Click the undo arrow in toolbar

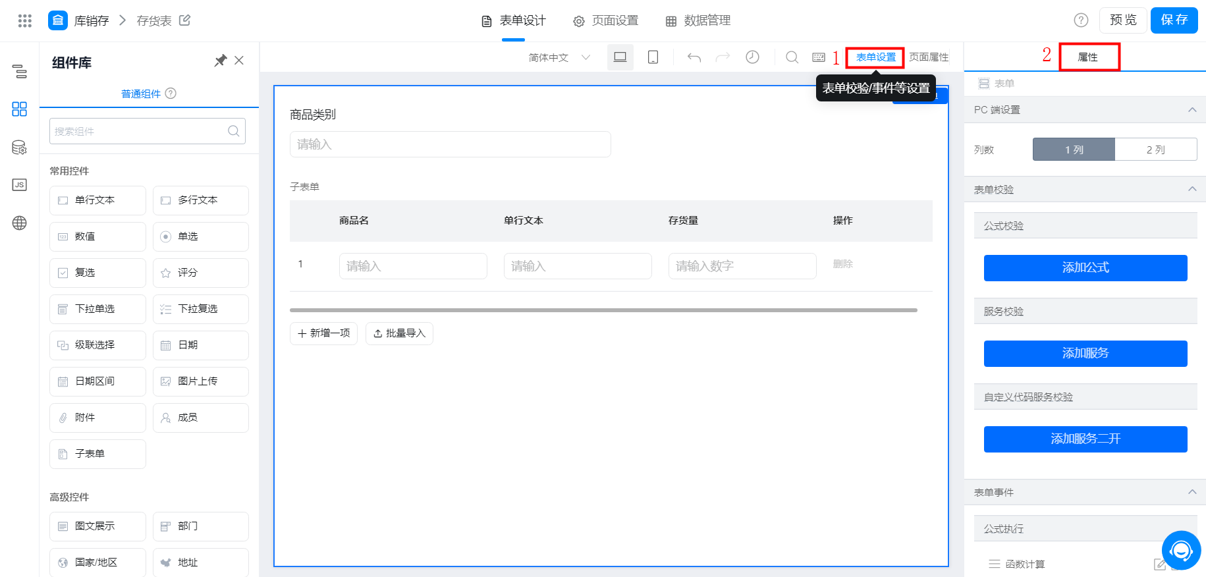pyautogui.click(x=694, y=57)
